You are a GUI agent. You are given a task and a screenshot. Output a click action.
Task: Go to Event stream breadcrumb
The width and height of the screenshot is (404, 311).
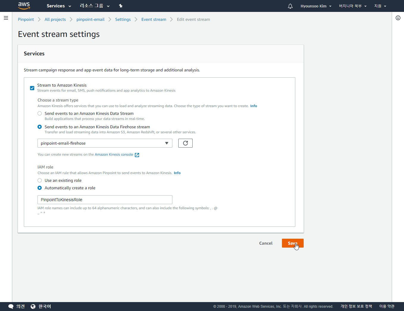[154, 19]
